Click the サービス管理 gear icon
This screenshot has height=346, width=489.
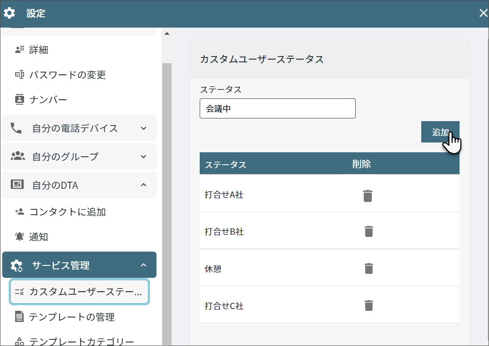[16, 265]
